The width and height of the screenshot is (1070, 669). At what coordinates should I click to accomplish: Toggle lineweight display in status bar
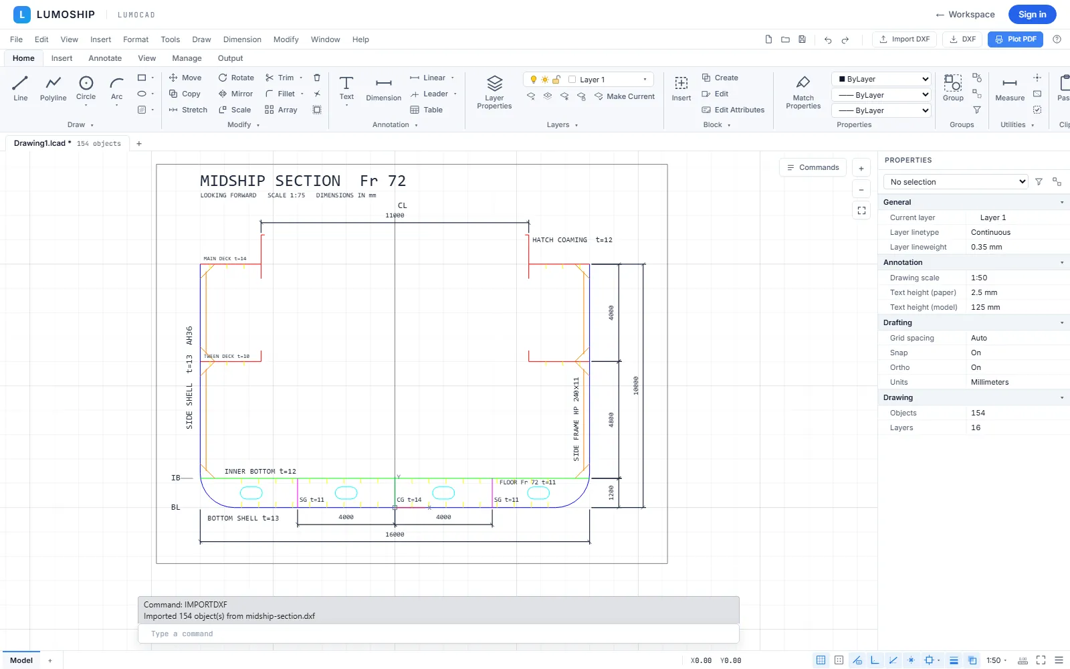click(x=954, y=660)
